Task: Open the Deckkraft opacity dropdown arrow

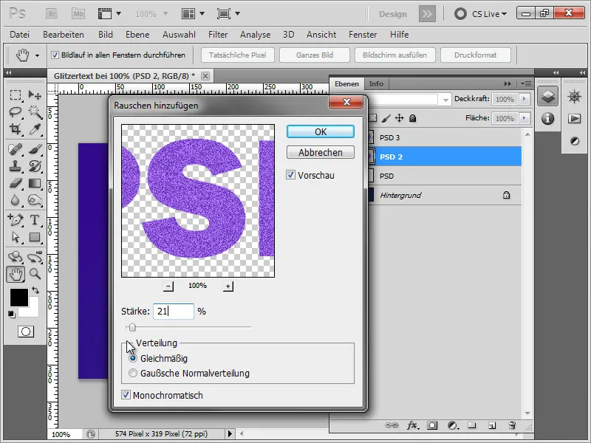Action: pos(525,99)
